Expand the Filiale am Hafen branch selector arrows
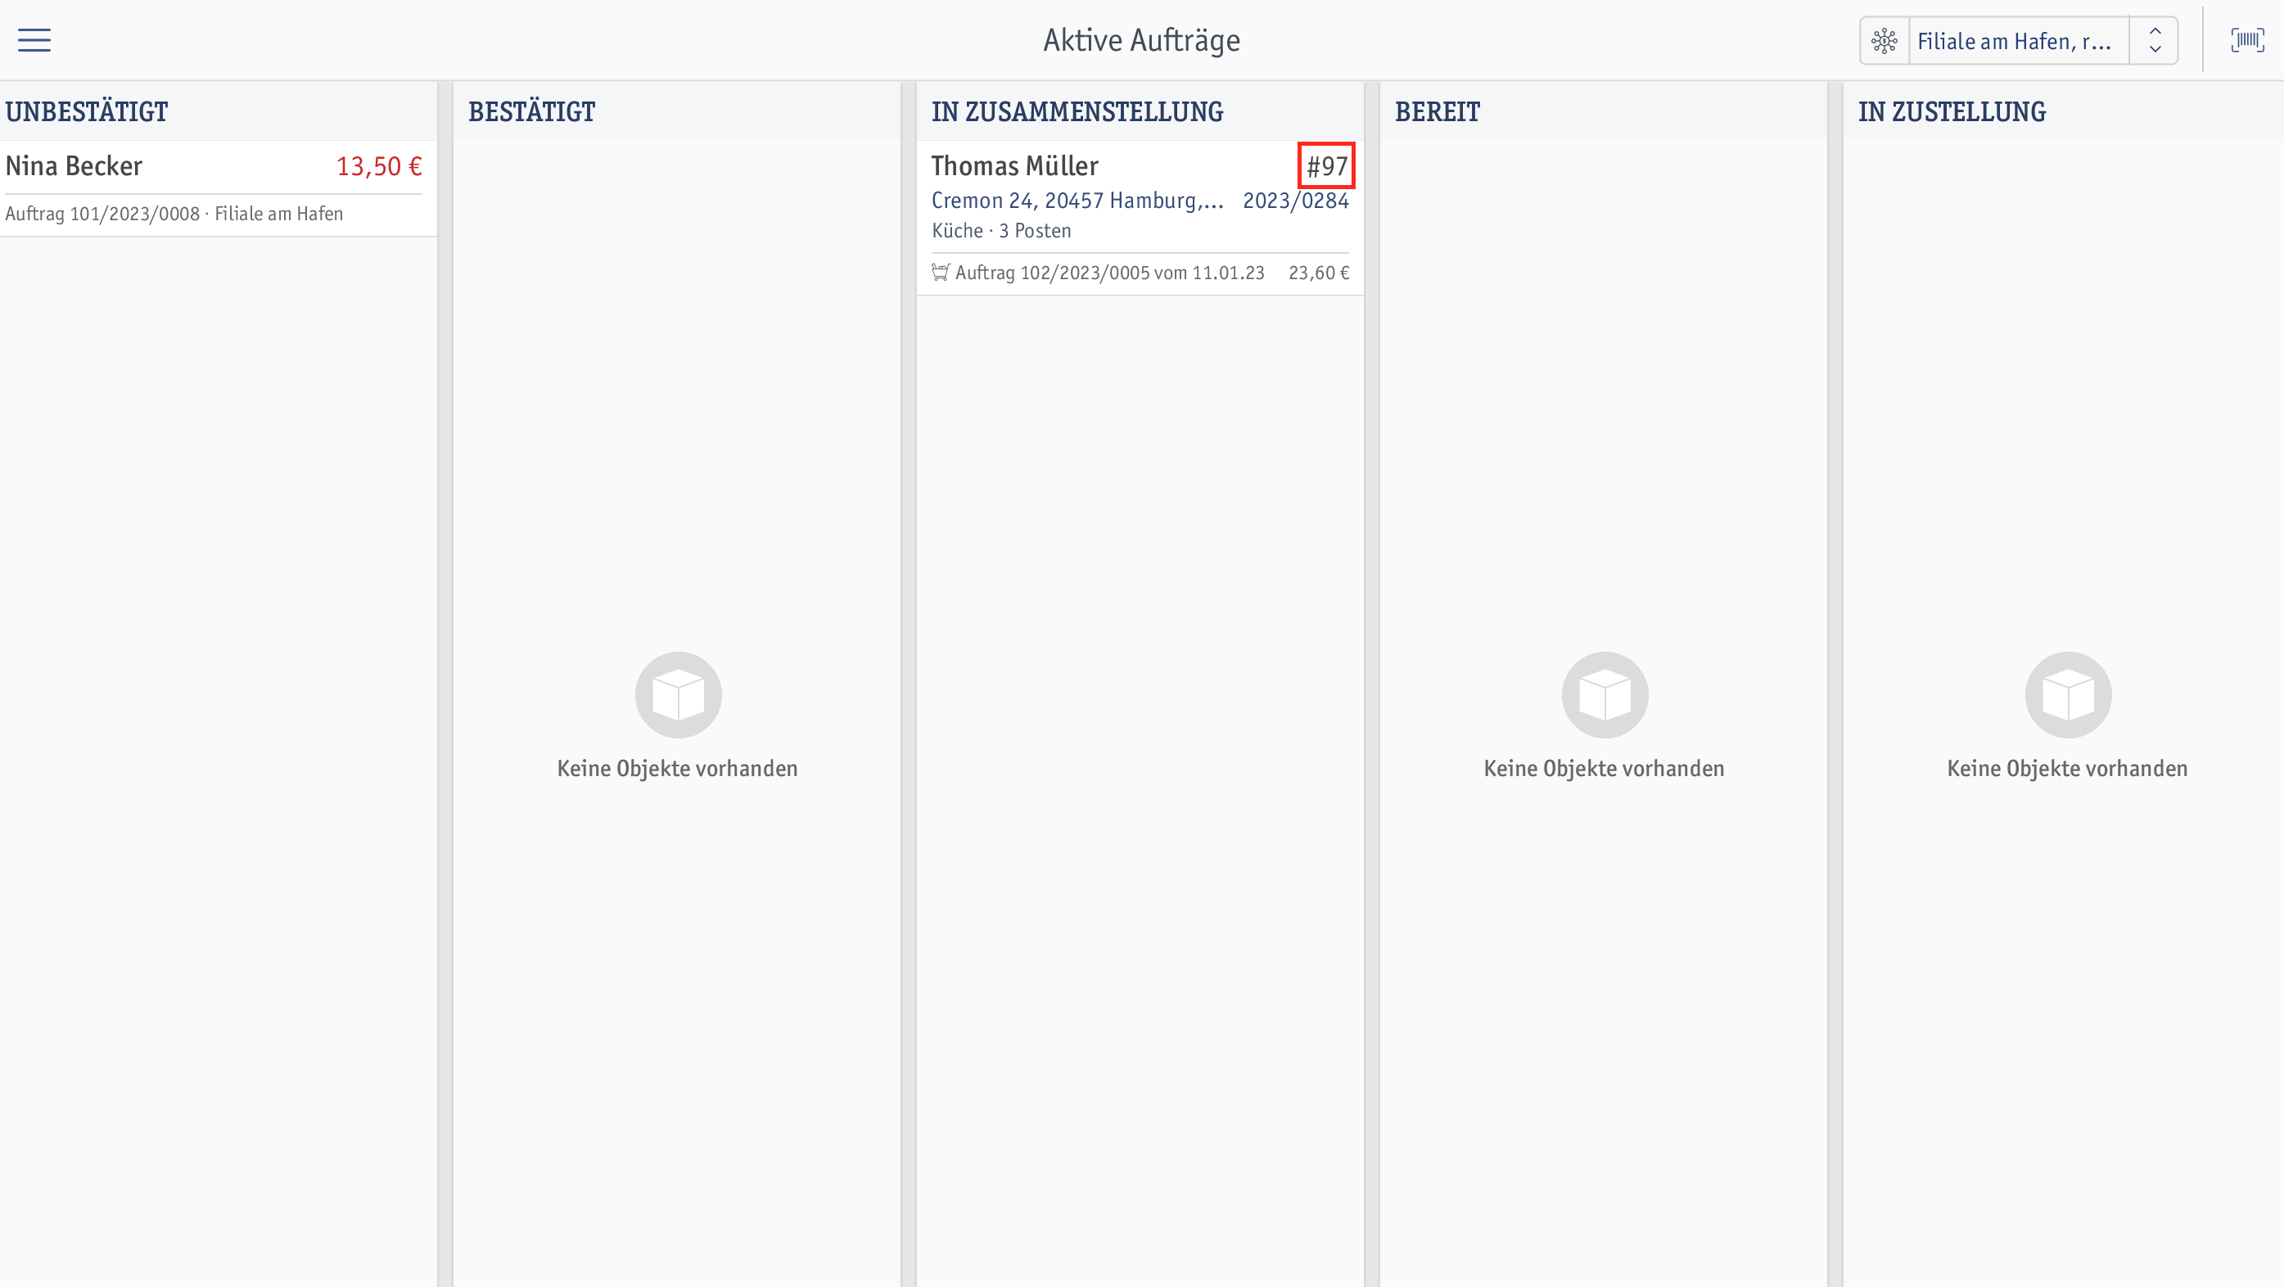 pos(2155,41)
